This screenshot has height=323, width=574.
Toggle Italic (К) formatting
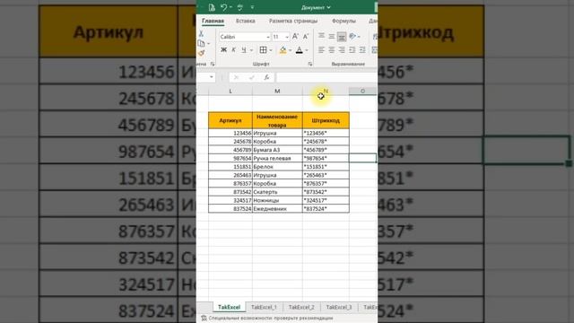233,50
